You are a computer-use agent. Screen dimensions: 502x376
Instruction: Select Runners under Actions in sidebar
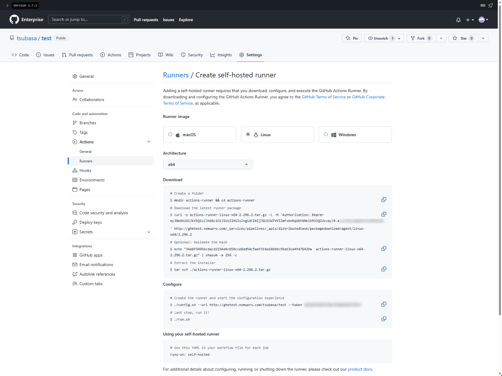point(112,161)
